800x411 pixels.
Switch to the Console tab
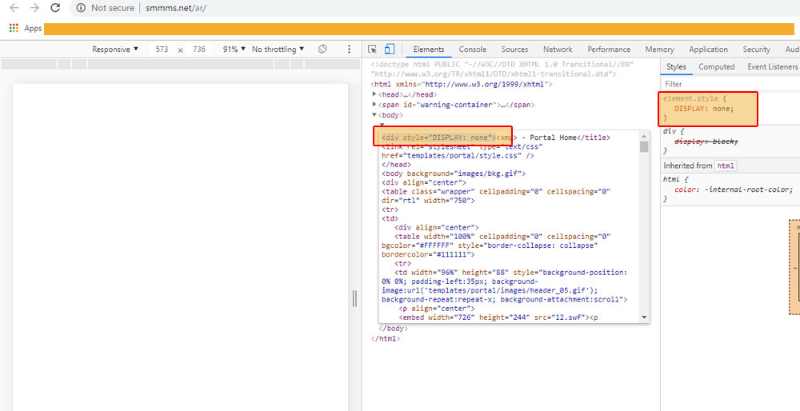[x=472, y=50]
